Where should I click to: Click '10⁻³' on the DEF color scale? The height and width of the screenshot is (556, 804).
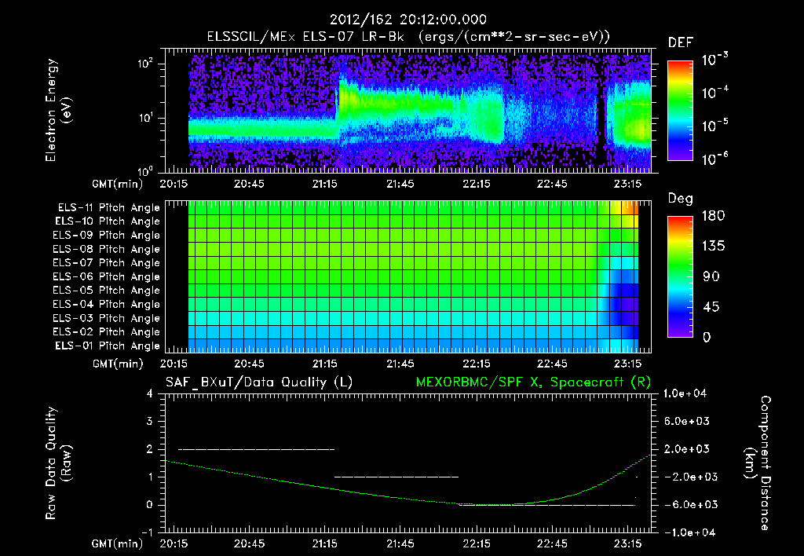pos(714,60)
